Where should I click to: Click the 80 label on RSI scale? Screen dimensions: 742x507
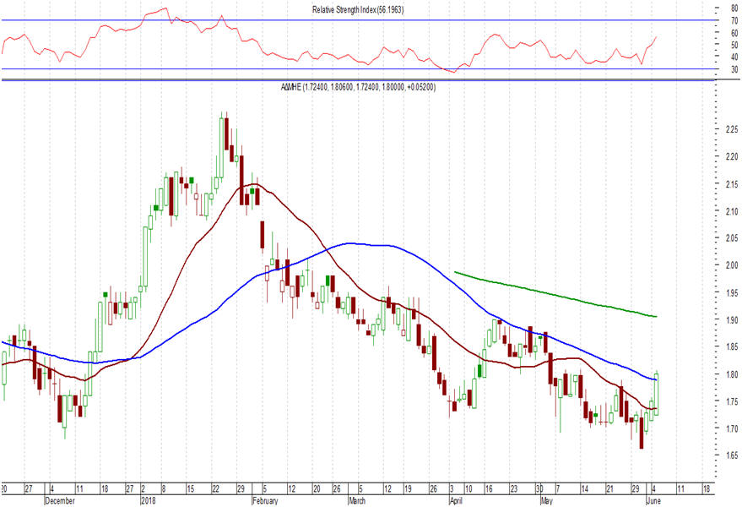tap(734, 8)
